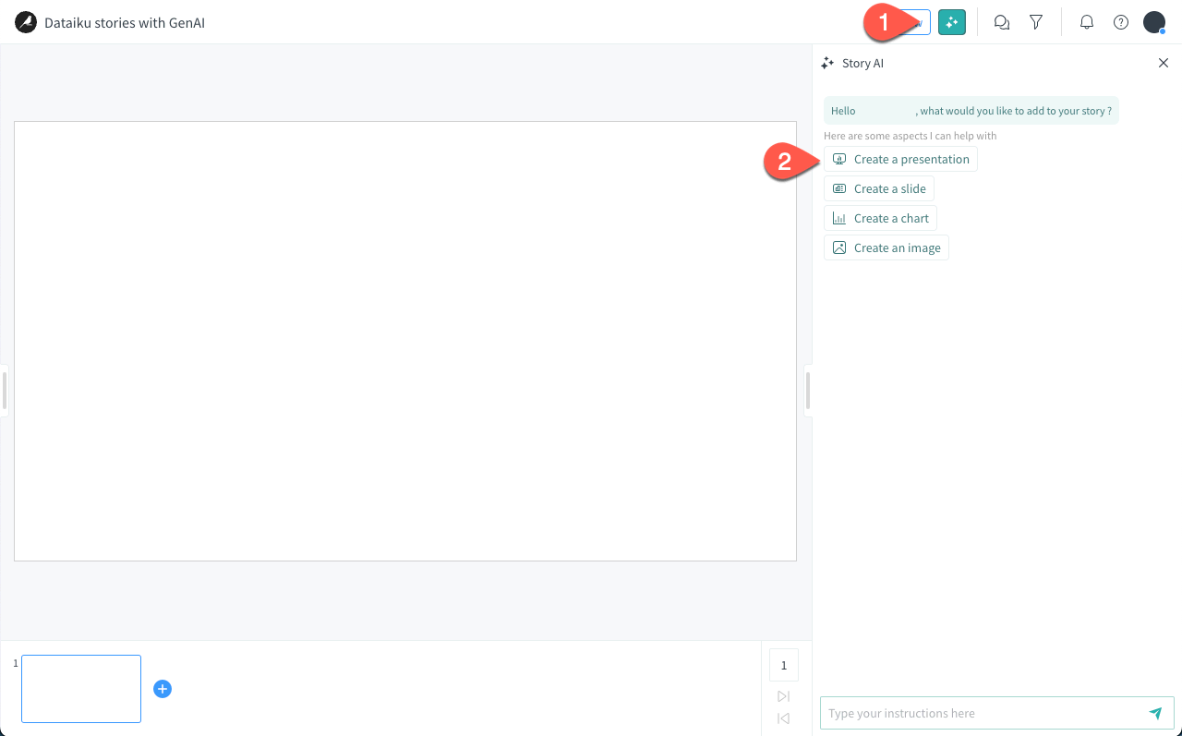Collapse the Story AI panel edge handle
The width and height of the screenshot is (1182, 736).
[x=809, y=390]
